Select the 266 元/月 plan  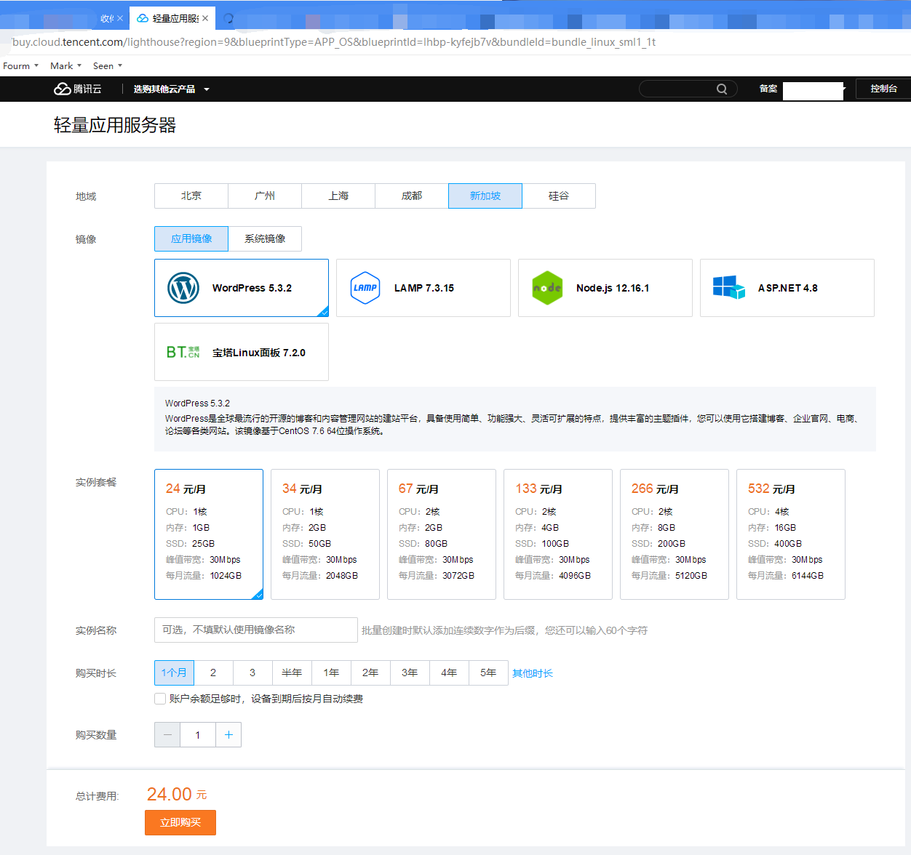[675, 534]
